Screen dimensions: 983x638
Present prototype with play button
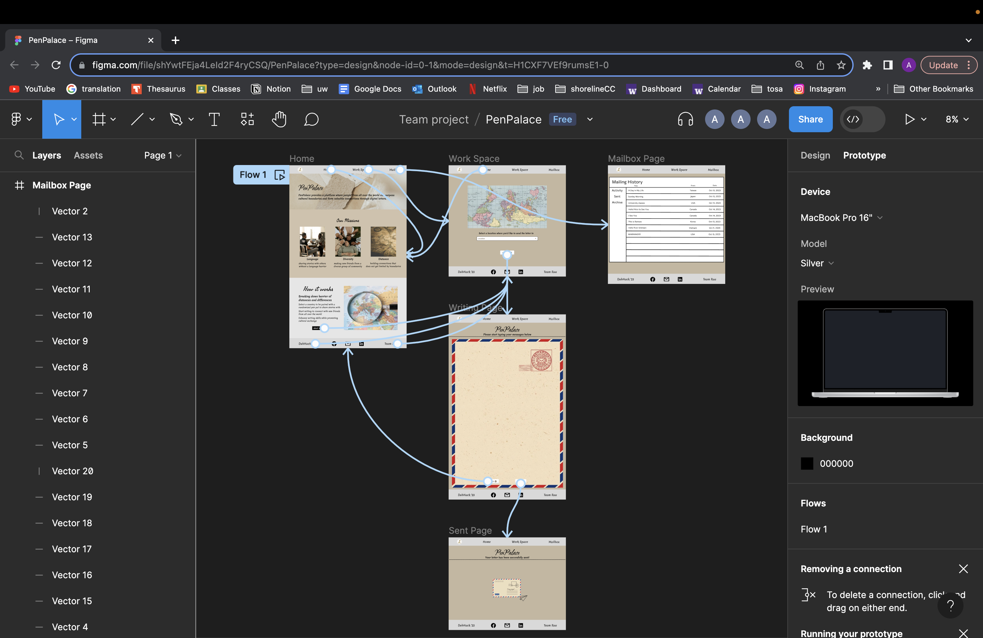point(909,119)
